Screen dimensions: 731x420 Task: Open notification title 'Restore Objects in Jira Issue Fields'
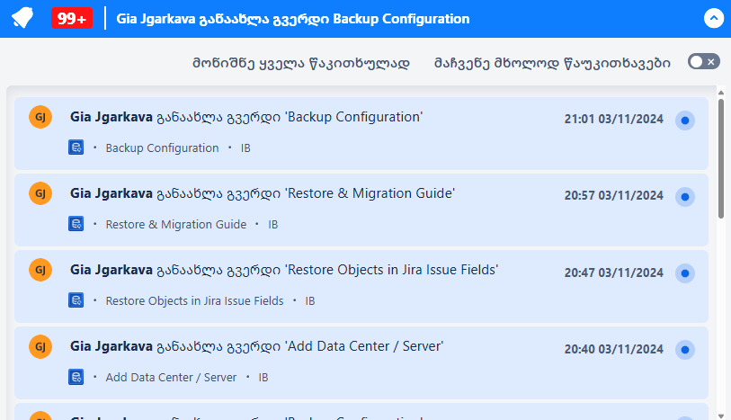(284, 270)
